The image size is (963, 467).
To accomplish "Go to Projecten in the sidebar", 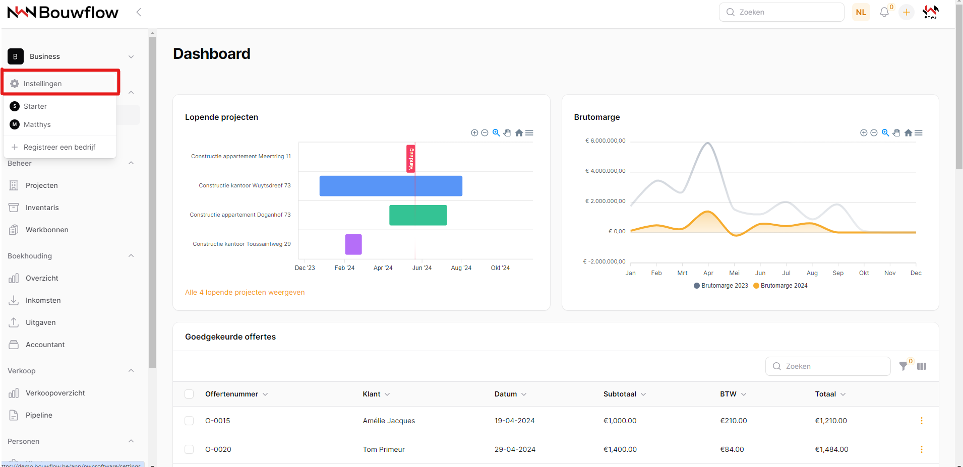I will pyautogui.click(x=41, y=185).
